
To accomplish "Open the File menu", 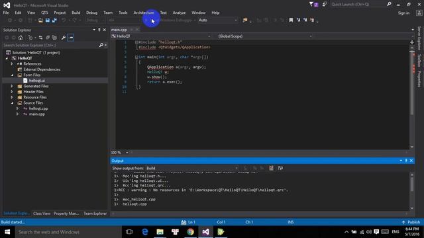I will (x=6, y=13).
